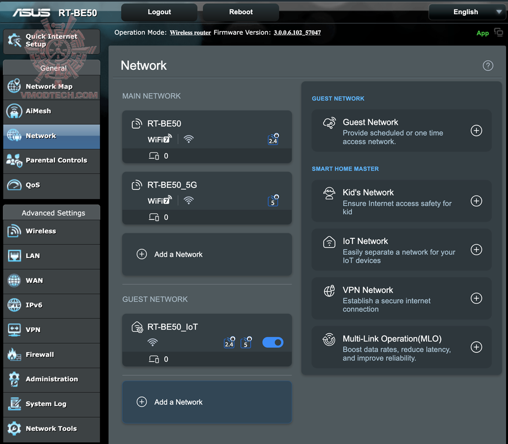Click the Administration gear icon
The image size is (508, 444).
(x=14, y=379)
